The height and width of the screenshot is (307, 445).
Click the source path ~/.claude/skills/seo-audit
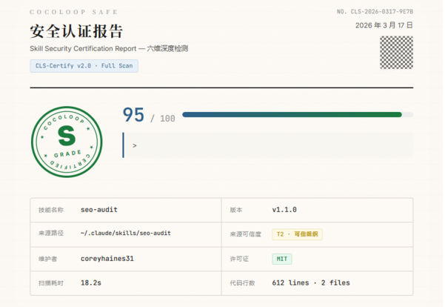(125, 234)
